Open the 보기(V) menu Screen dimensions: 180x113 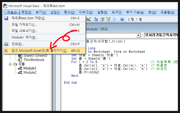[41, 12]
